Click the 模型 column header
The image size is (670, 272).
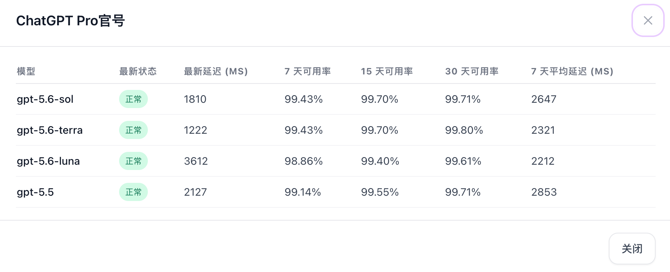(x=26, y=71)
